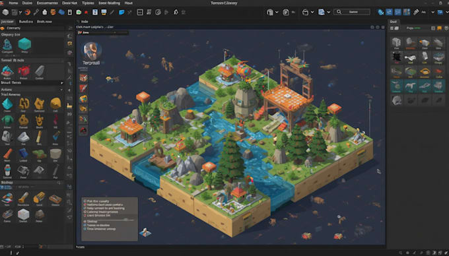Open dropdown arrow beside the building icon
This screenshot has height=256, width=449.
pos(277,13)
